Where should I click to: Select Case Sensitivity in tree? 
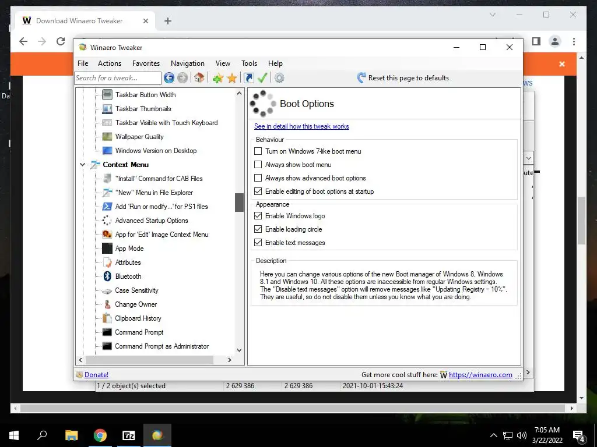136,290
